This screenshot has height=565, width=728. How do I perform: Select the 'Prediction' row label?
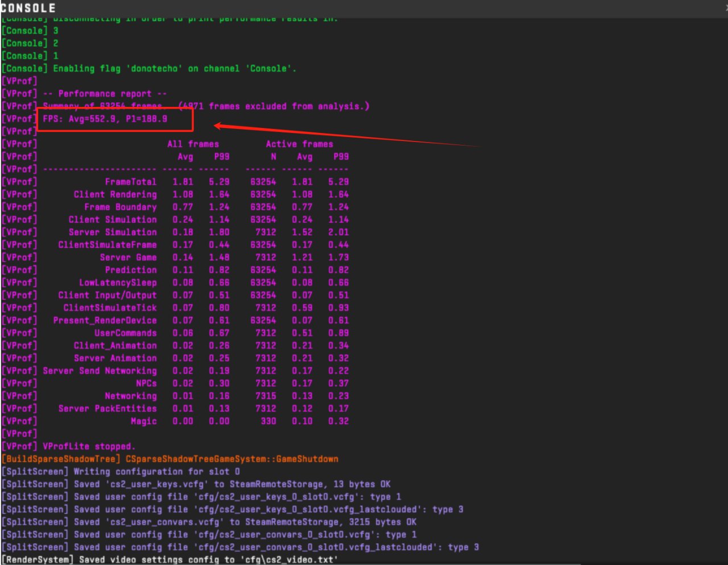[x=131, y=270]
